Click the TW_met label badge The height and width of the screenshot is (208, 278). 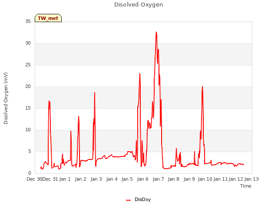tap(48, 18)
